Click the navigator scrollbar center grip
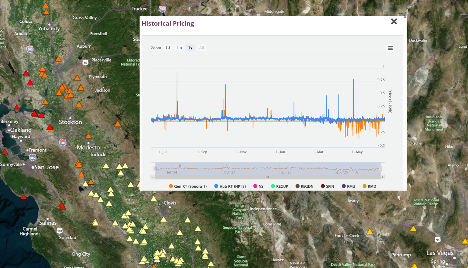Image resolution: width=468 pixels, height=268 pixels. [x=268, y=177]
